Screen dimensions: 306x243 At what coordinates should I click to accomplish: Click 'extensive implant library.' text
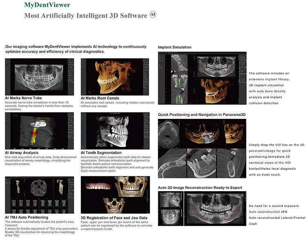click(x=269, y=79)
